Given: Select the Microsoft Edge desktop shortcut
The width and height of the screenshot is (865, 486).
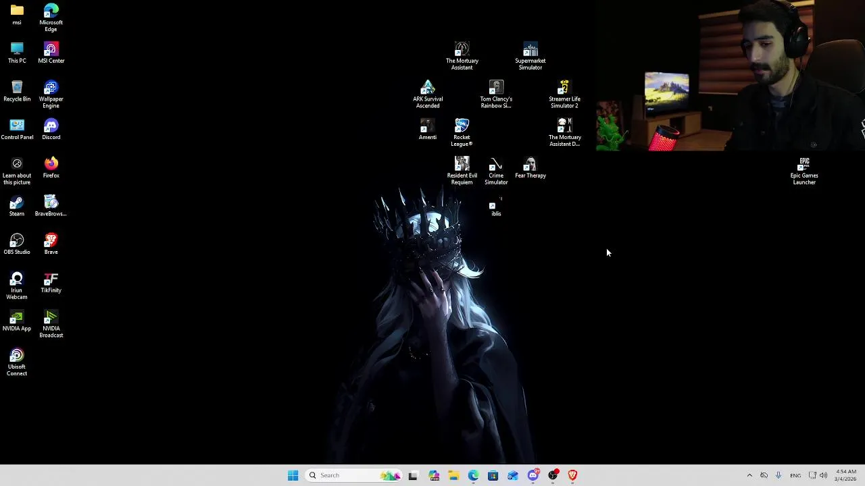Looking at the screenshot, I should click(51, 18).
